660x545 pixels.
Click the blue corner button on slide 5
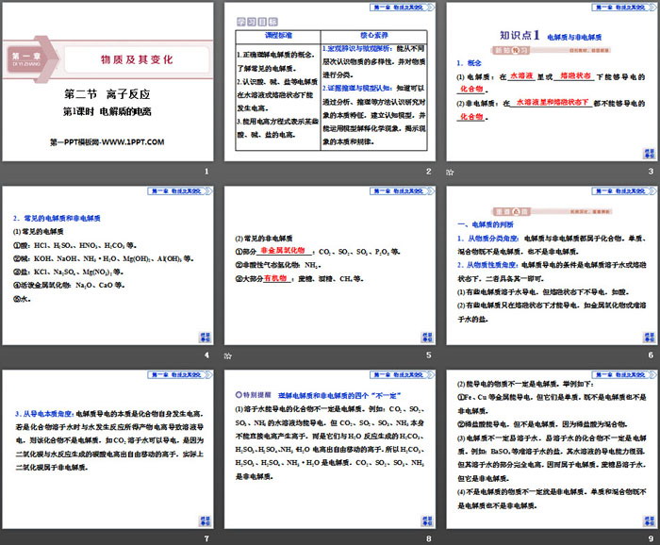click(426, 336)
